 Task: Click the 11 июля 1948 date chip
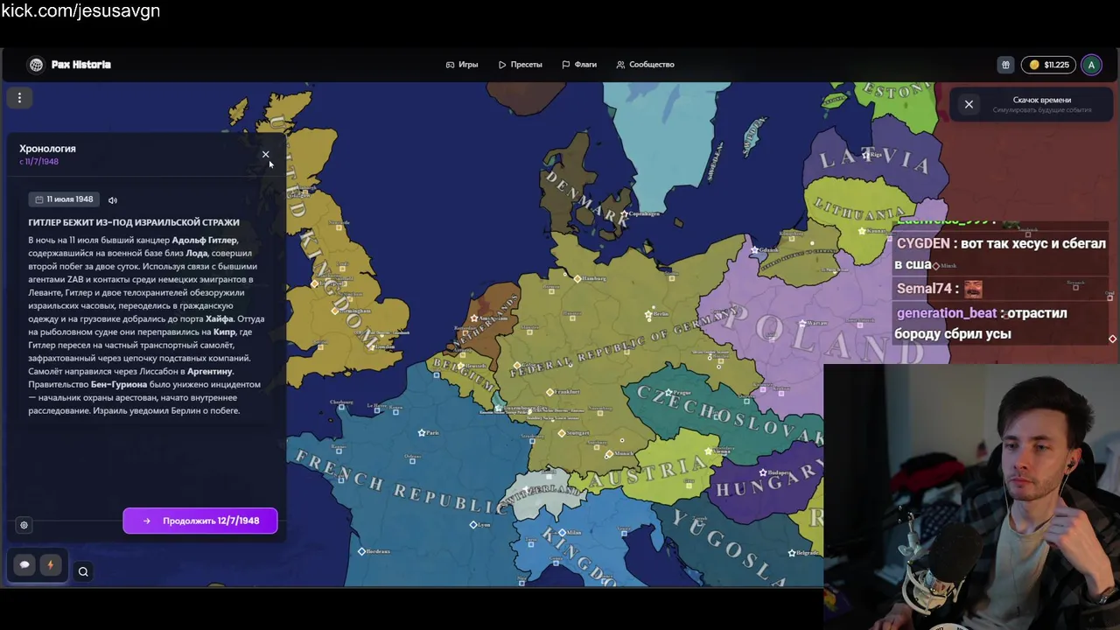[64, 199]
